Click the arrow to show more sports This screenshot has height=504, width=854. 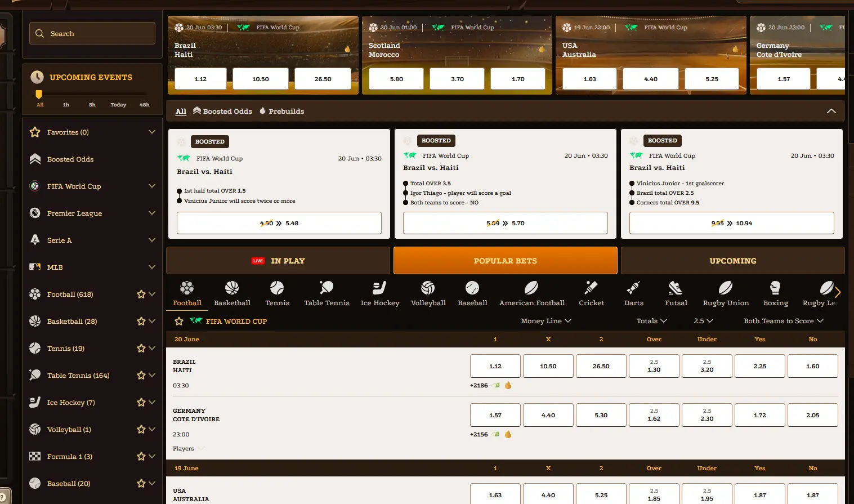click(x=838, y=292)
